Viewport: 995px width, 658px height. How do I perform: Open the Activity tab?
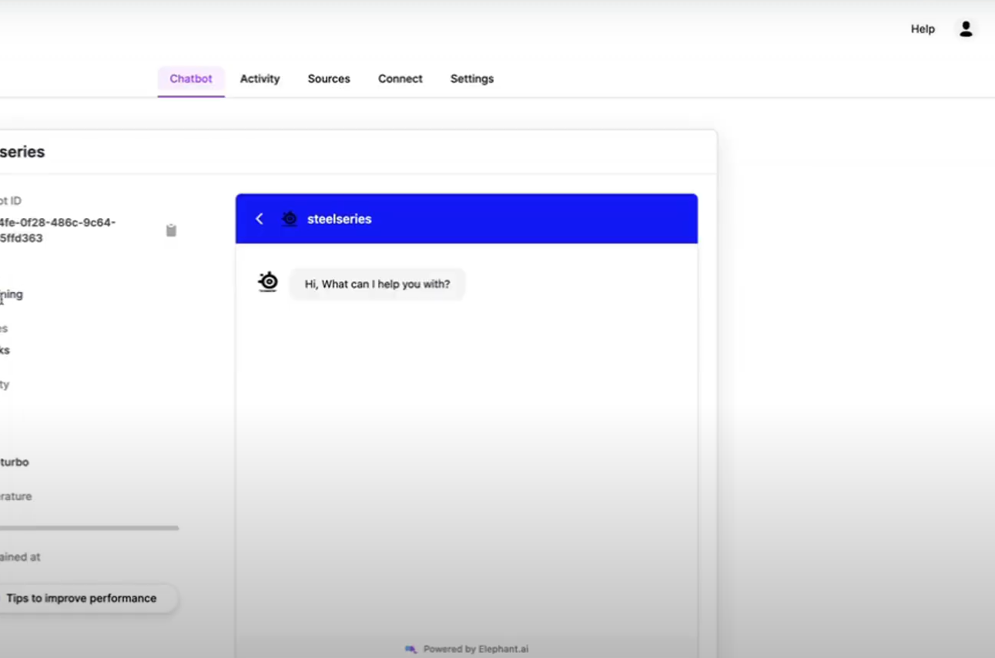(x=260, y=79)
